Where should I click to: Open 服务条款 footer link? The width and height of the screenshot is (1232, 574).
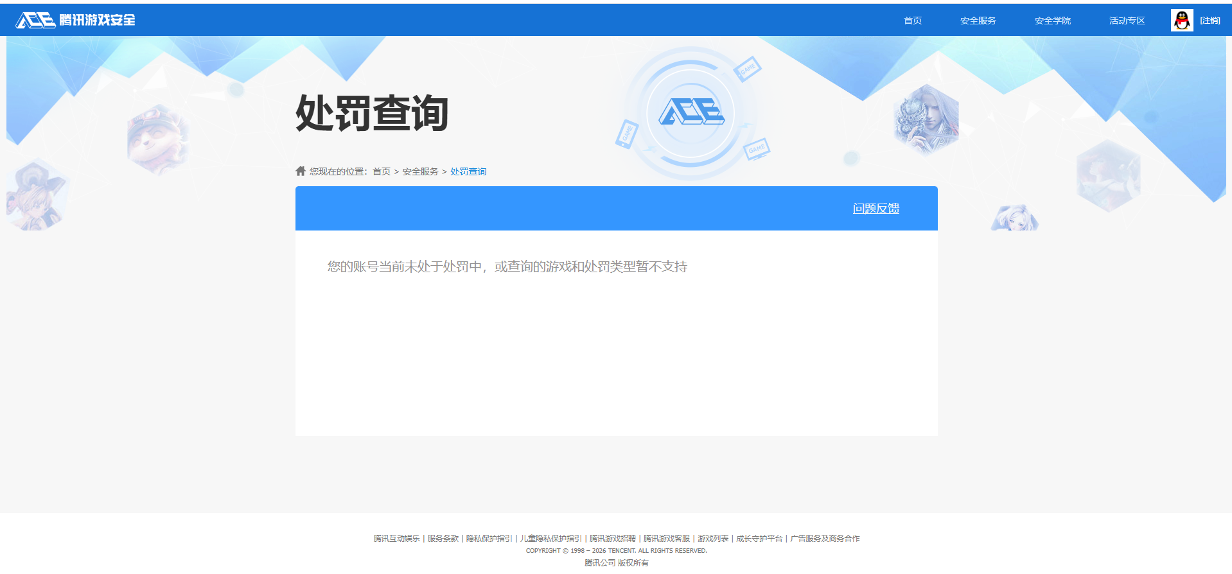[443, 539]
